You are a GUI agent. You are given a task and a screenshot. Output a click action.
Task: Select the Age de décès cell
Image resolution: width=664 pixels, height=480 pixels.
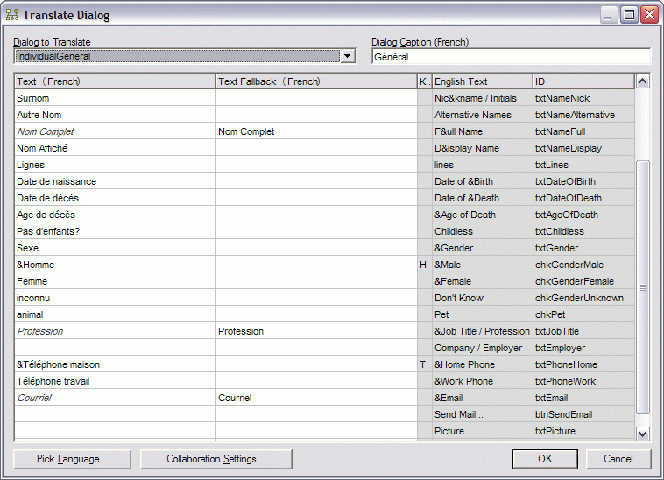(x=115, y=215)
